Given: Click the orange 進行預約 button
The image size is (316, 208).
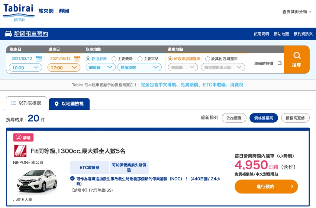Looking at the screenshot, I should 266,186.
